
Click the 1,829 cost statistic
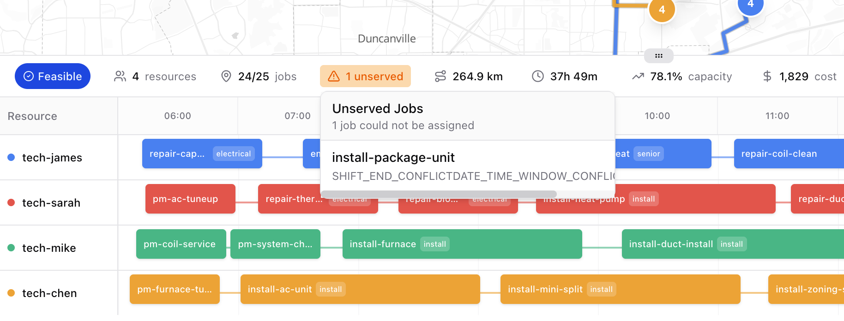(x=800, y=76)
